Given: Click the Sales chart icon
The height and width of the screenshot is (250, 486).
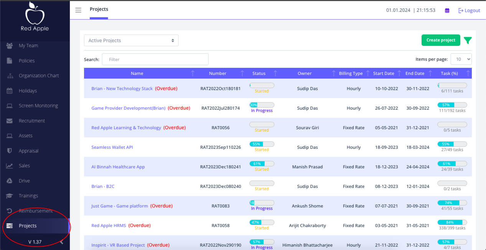Looking at the screenshot, I should point(10,166).
